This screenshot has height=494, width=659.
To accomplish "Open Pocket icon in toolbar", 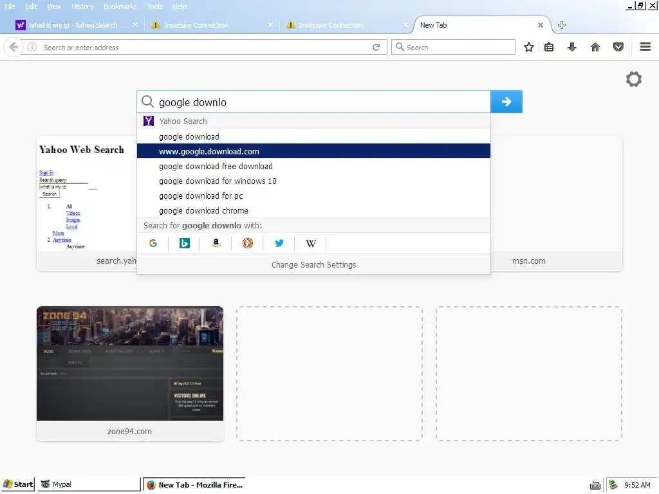I will [618, 47].
